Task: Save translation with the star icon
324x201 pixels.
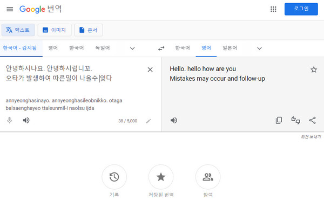Action: pyautogui.click(x=314, y=70)
